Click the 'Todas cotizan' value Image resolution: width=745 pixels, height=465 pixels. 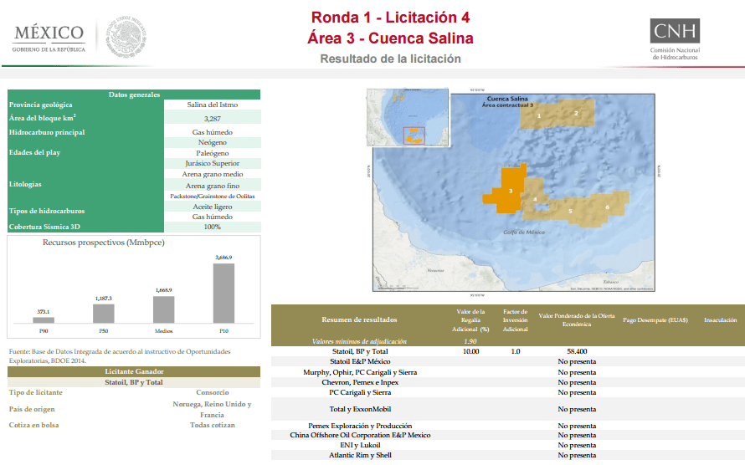click(x=213, y=425)
